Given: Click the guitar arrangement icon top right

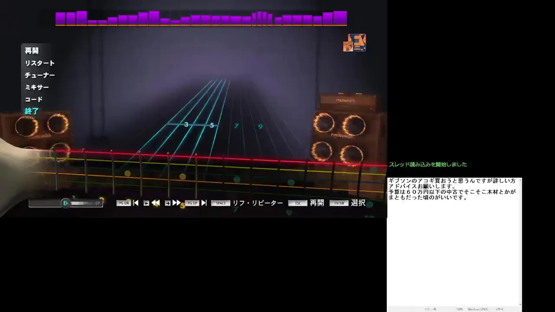Looking at the screenshot, I should click(x=355, y=43).
